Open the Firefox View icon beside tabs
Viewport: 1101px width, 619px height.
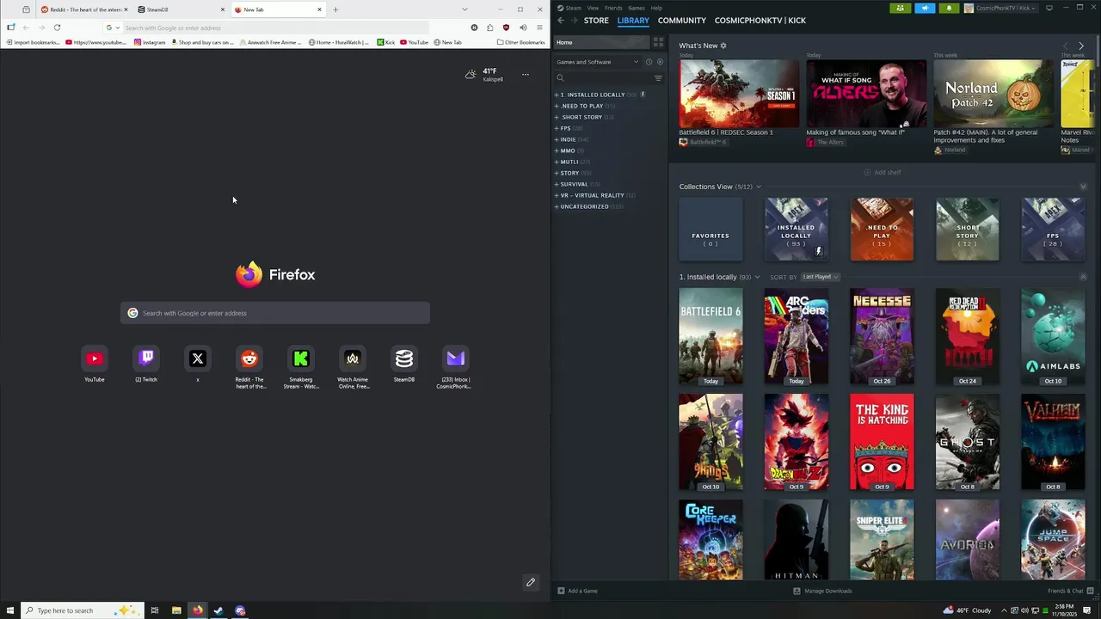click(26, 9)
